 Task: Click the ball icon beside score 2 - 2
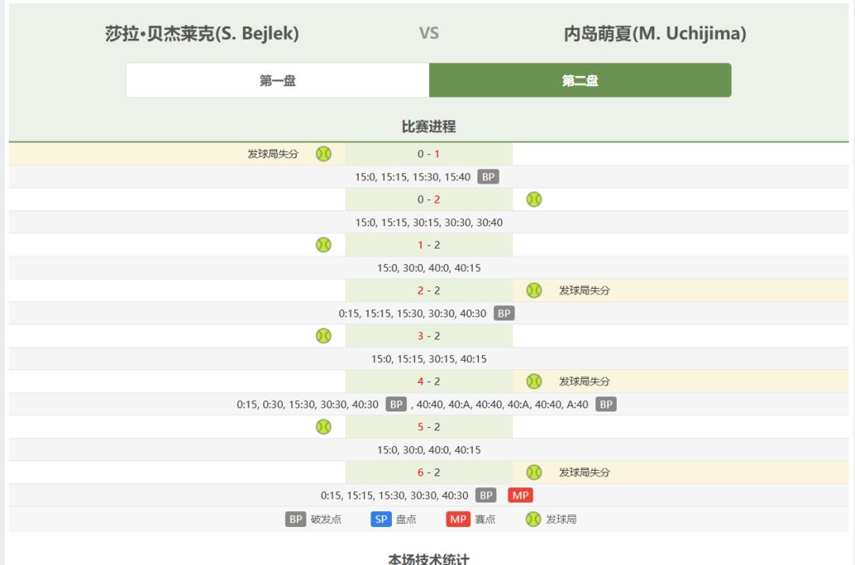point(534,290)
